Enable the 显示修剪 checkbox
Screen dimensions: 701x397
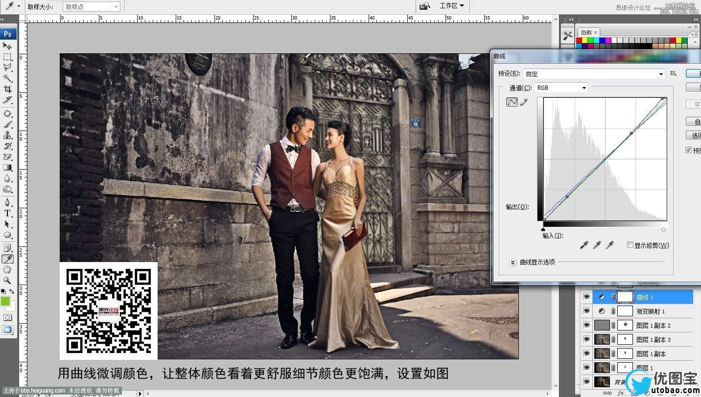click(630, 245)
